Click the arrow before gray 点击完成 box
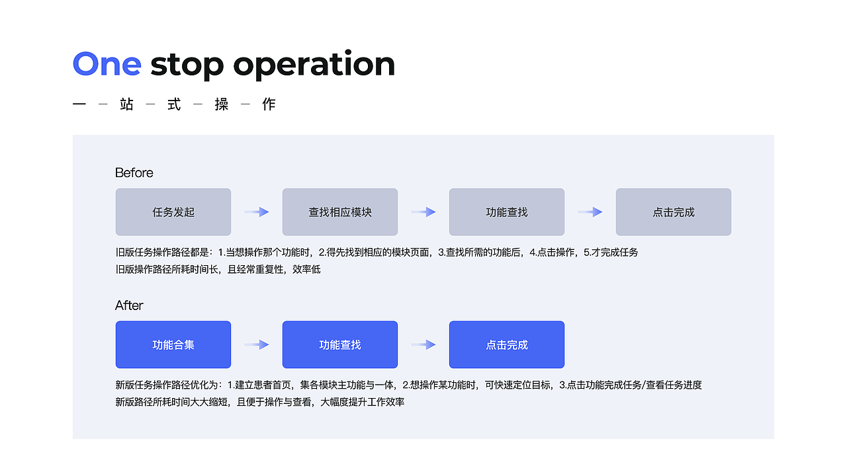This screenshot has width=847, height=476. (590, 212)
